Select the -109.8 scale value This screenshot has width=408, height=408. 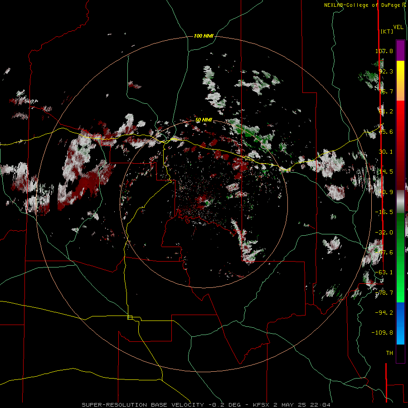(x=382, y=333)
